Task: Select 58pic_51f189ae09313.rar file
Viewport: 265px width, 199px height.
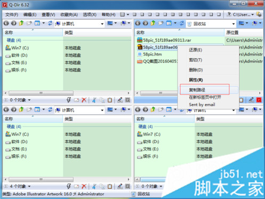Action: (164, 40)
